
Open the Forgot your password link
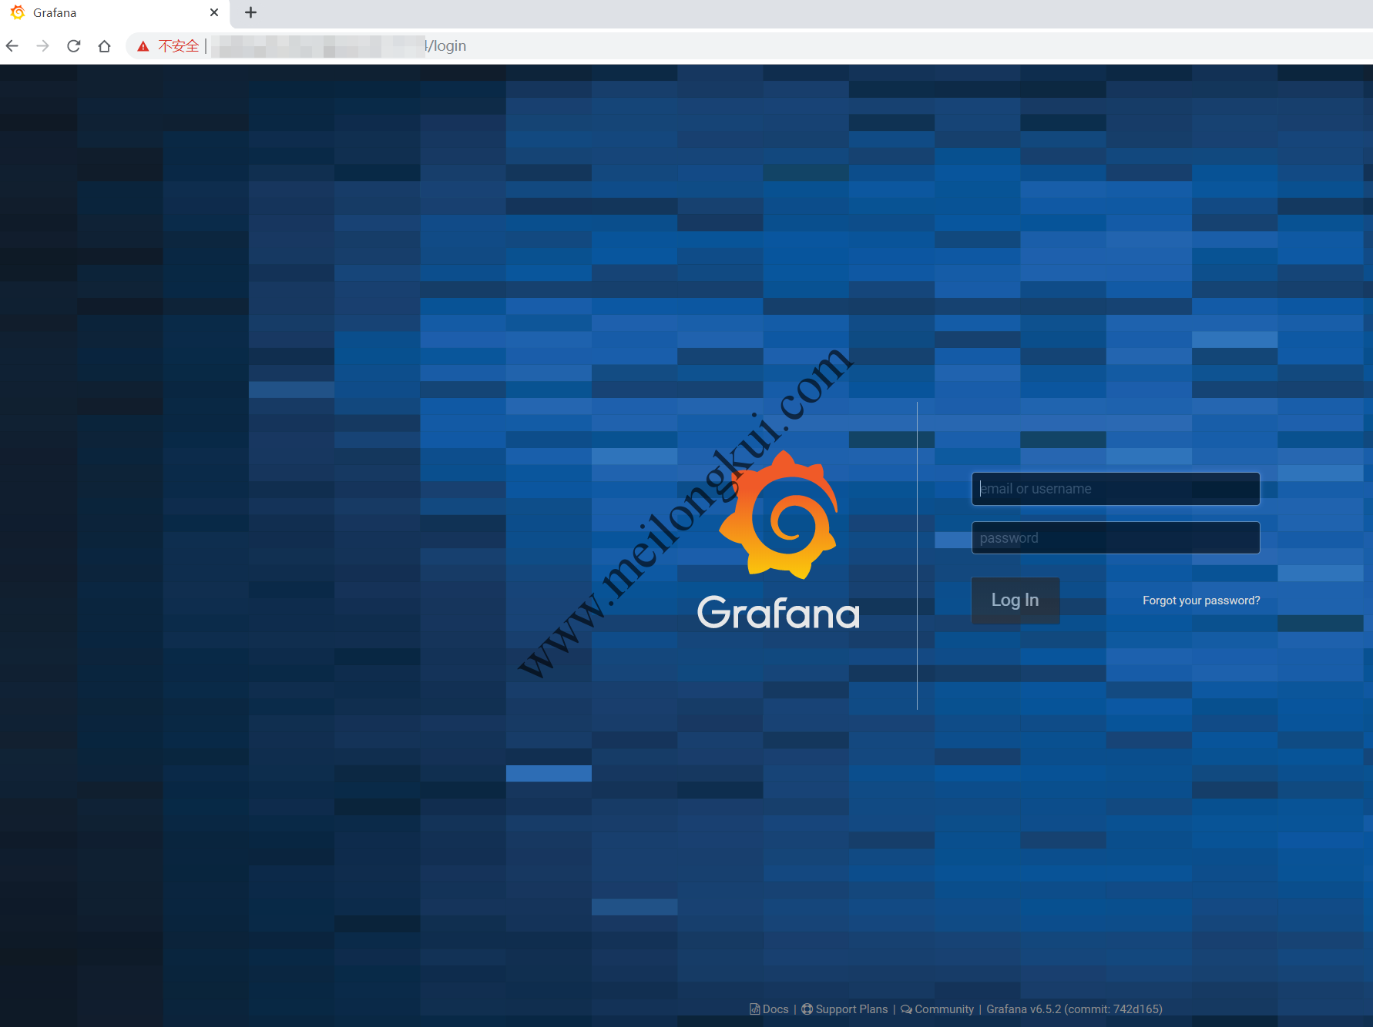[1201, 600]
